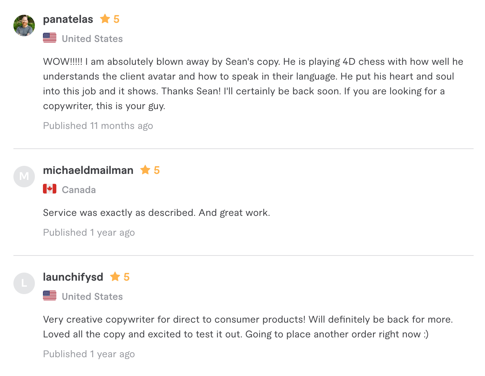Click the star icon next to launchifysd
Viewport: 485px width, 376px height.
(x=115, y=277)
